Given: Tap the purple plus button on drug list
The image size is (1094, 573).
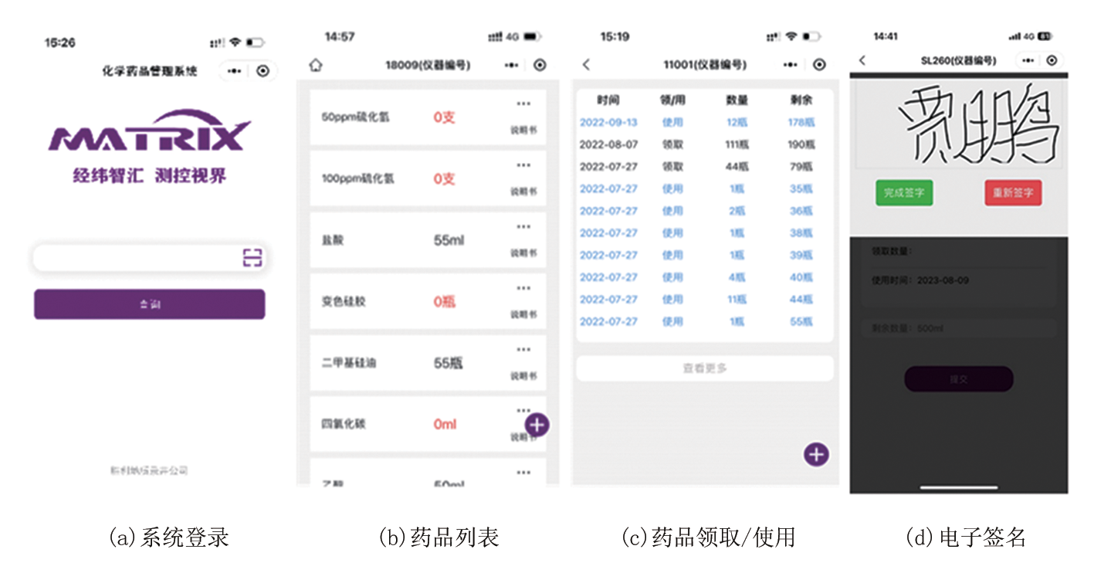Looking at the screenshot, I should [537, 424].
